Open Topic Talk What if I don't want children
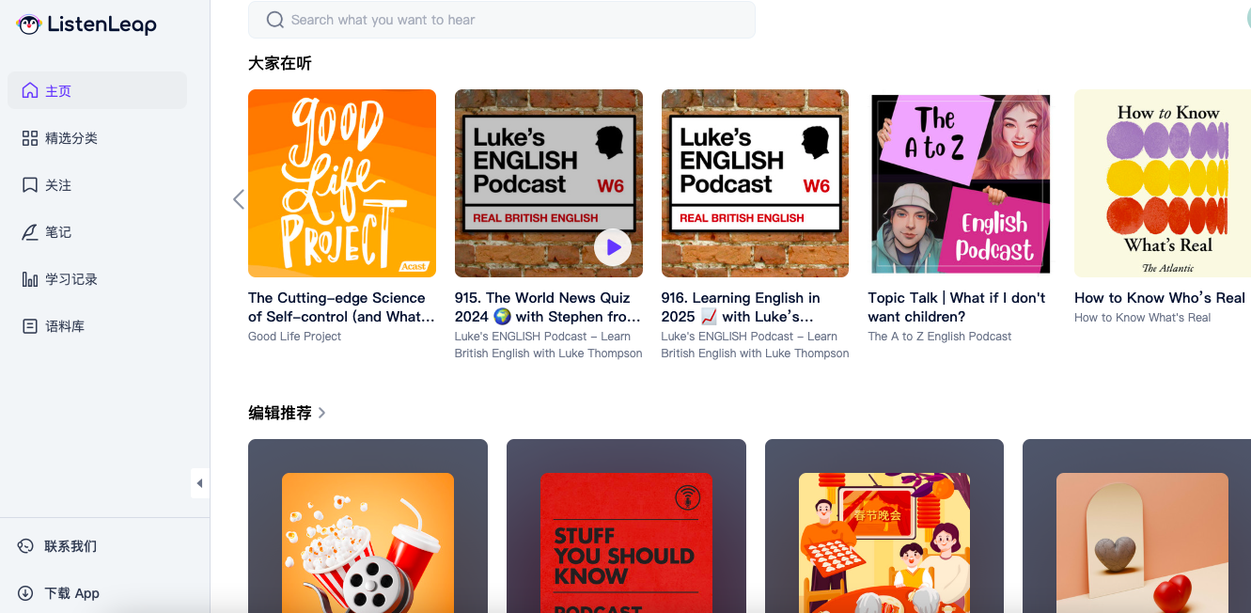This screenshot has width=1251, height=613. click(957, 307)
